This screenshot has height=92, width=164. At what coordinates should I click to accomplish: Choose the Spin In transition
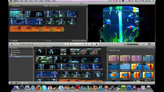pyautogui.click(x=114, y=76)
